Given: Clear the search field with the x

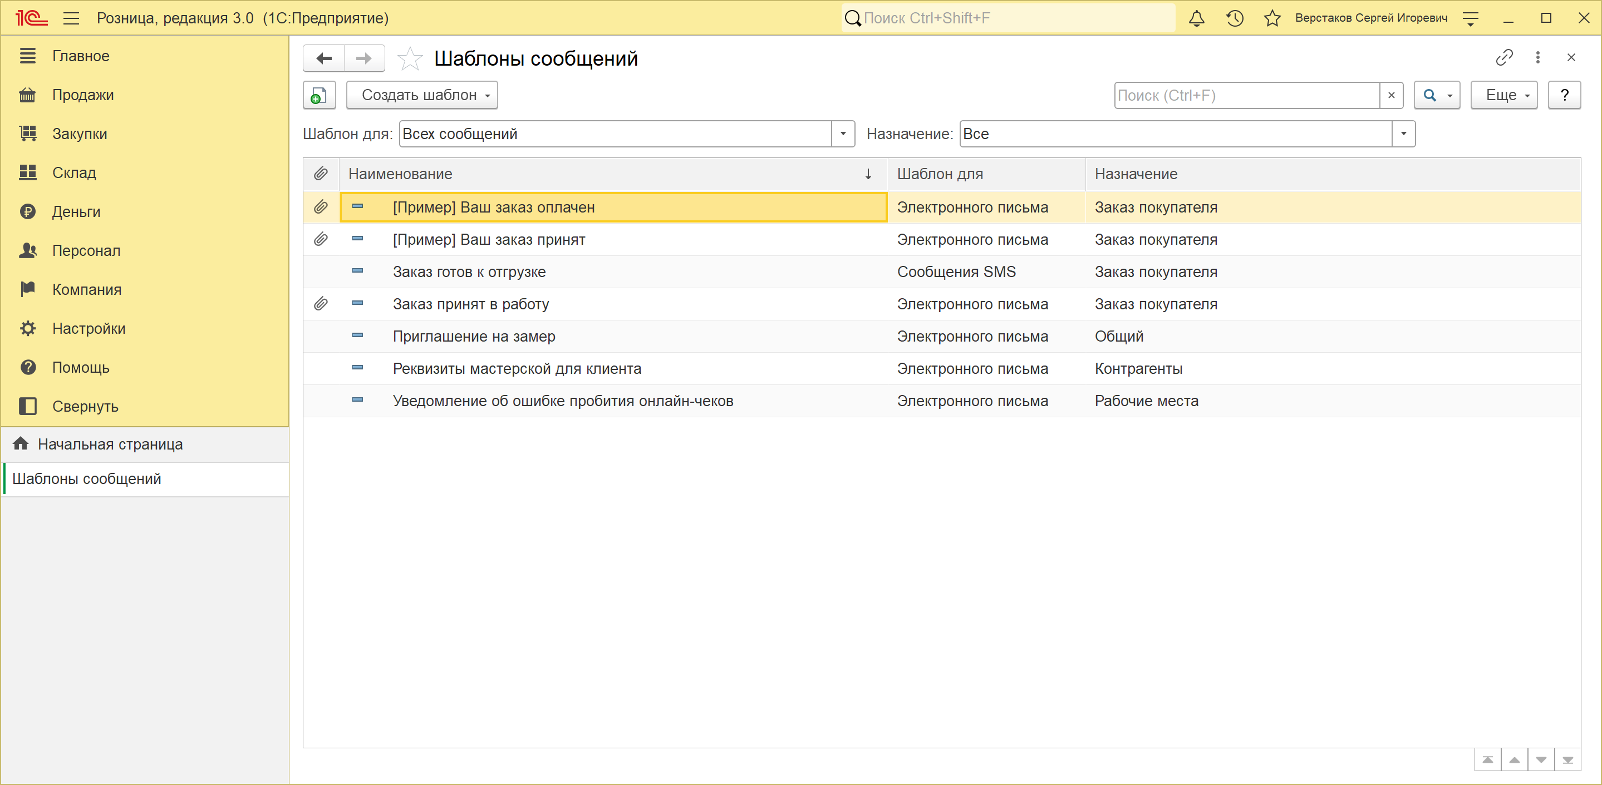Looking at the screenshot, I should pyautogui.click(x=1391, y=95).
